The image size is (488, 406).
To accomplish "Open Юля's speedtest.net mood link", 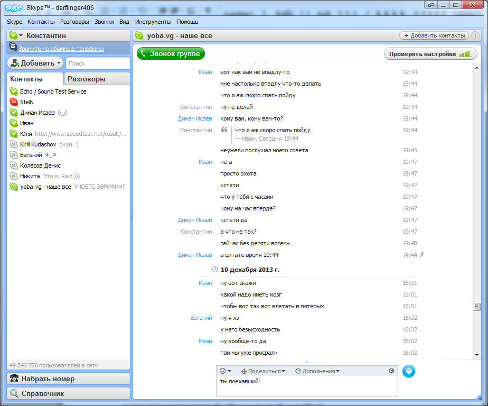I will (x=81, y=134).
